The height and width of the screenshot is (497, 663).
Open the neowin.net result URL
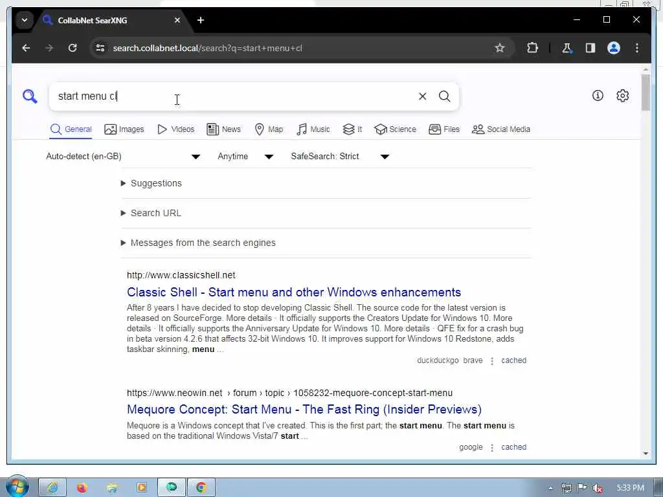point(289,393)
